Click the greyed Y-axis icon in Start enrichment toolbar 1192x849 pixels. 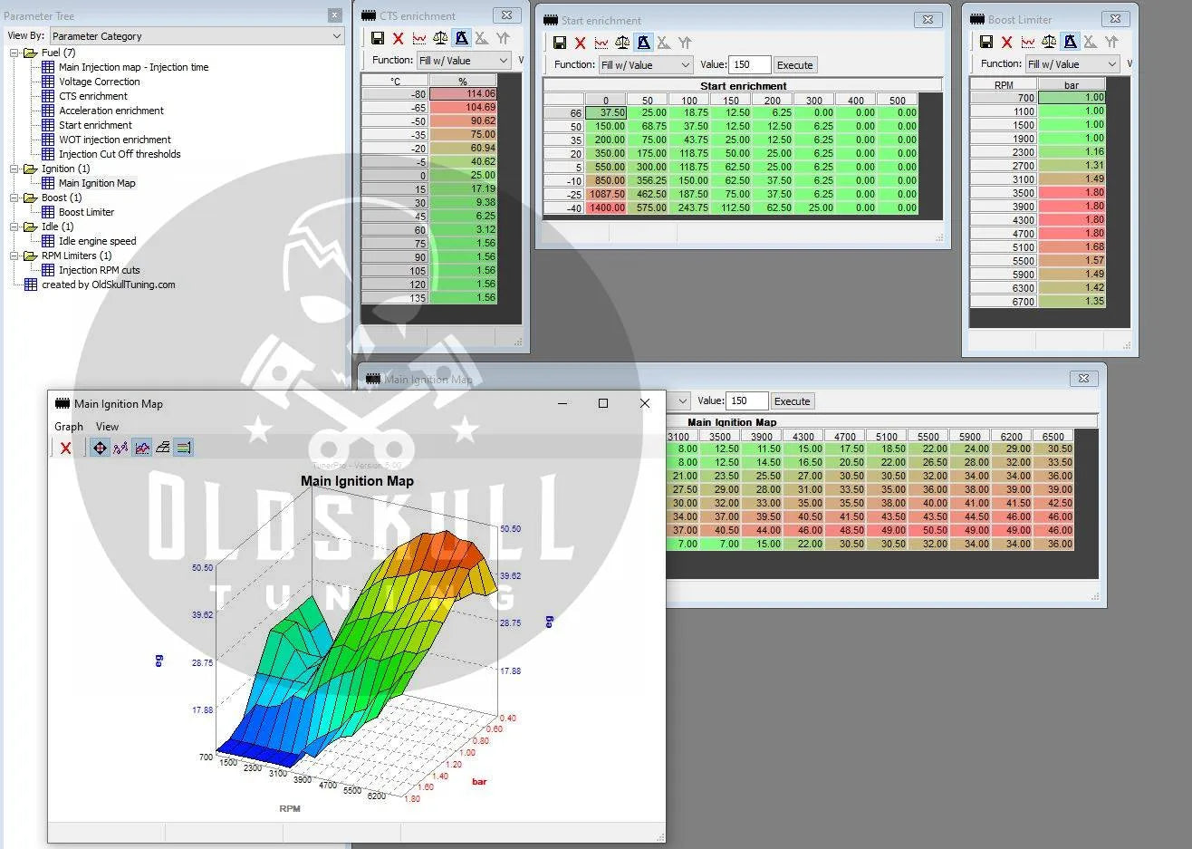(x=685, y=43)
